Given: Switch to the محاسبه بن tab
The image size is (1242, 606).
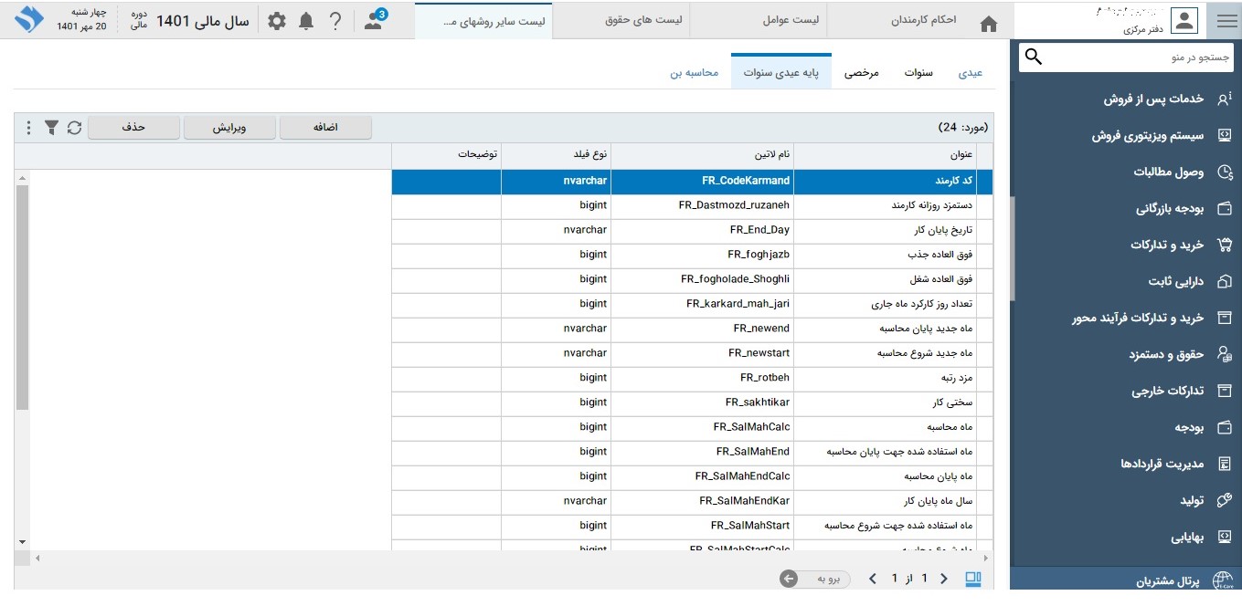Looking at the screenshot, I should click(x=694, y=72).
